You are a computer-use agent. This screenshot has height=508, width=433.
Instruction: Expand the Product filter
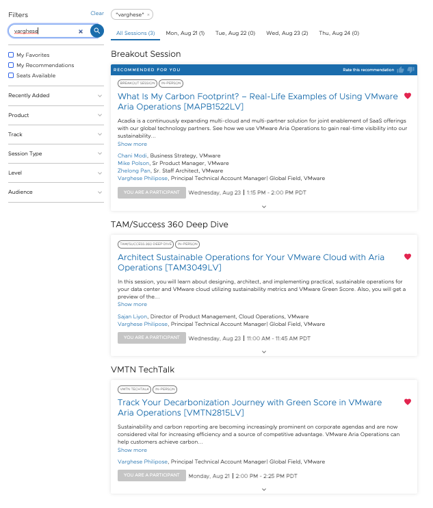tap(55, 115)
